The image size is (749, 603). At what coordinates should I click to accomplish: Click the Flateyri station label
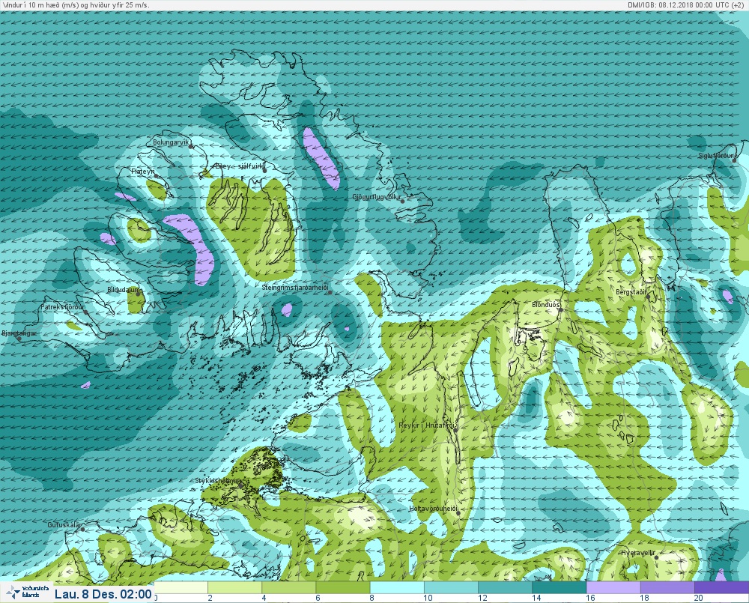click(143, 171)
